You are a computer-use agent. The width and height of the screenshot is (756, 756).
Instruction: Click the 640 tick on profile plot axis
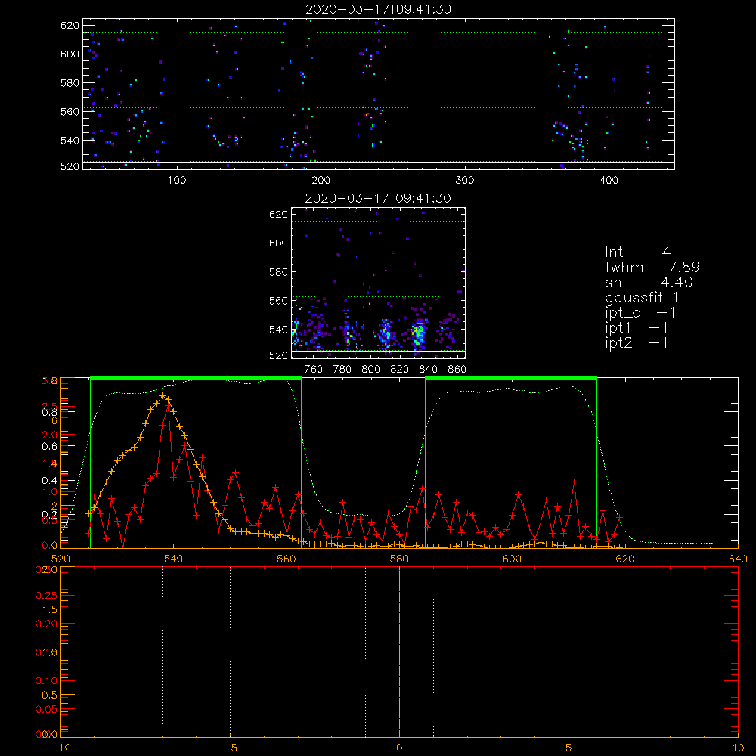[738, 559]
